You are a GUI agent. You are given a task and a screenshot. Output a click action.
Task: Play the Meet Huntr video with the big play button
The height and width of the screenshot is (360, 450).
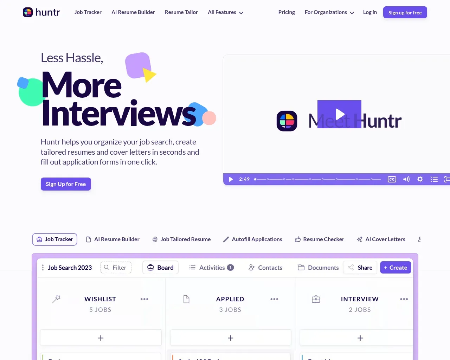(339, 114)
